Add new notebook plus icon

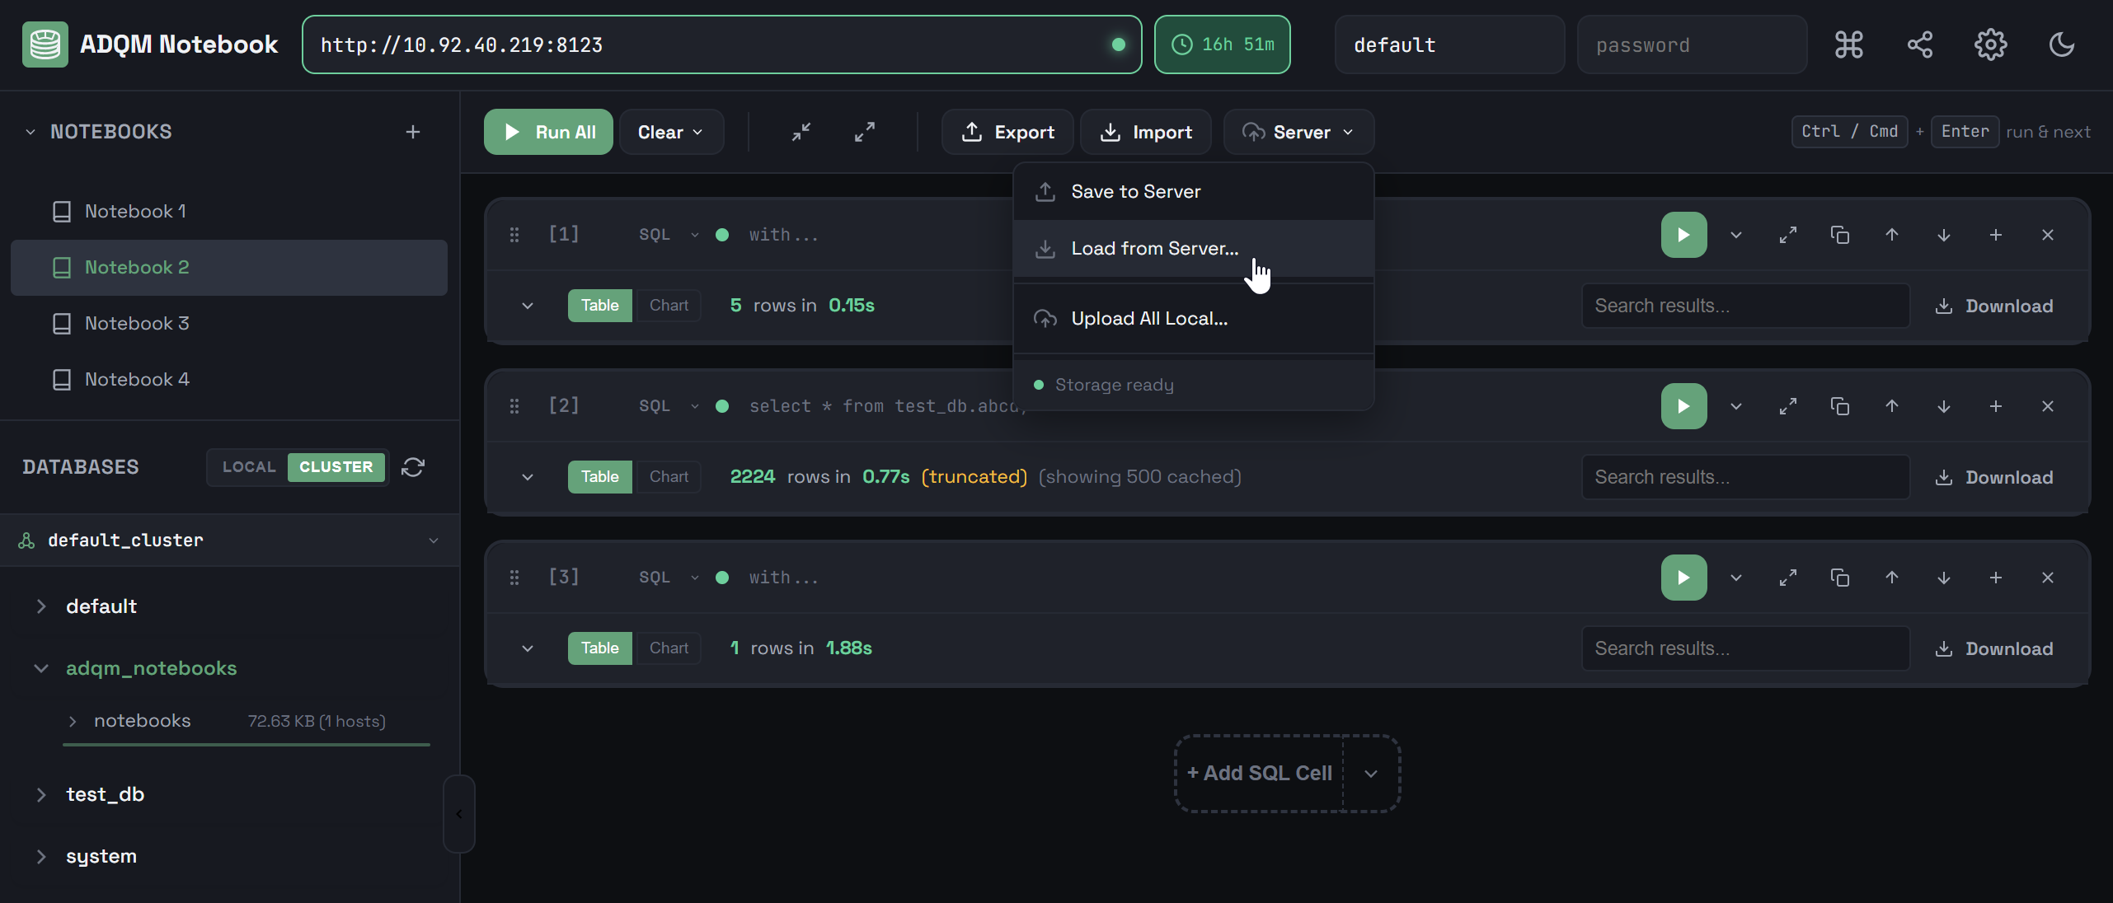coord(413,132)
